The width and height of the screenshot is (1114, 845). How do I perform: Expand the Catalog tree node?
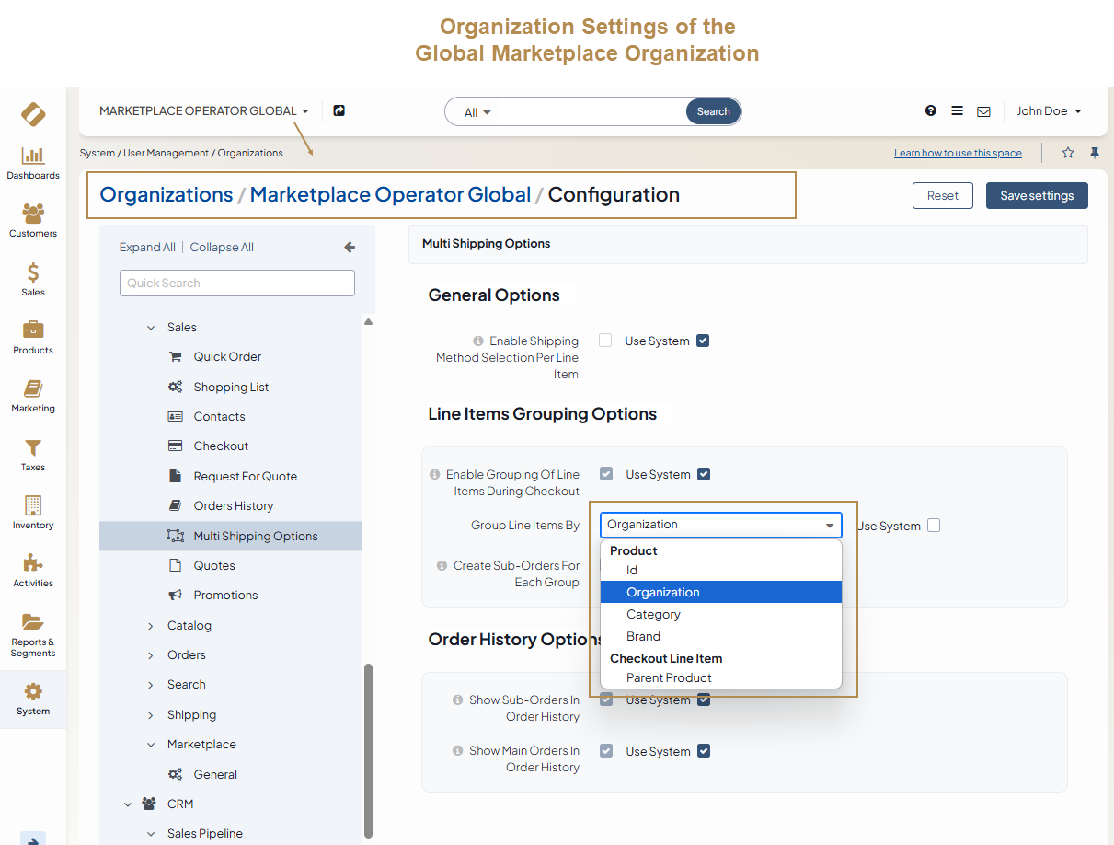click(x=151, y=626)
